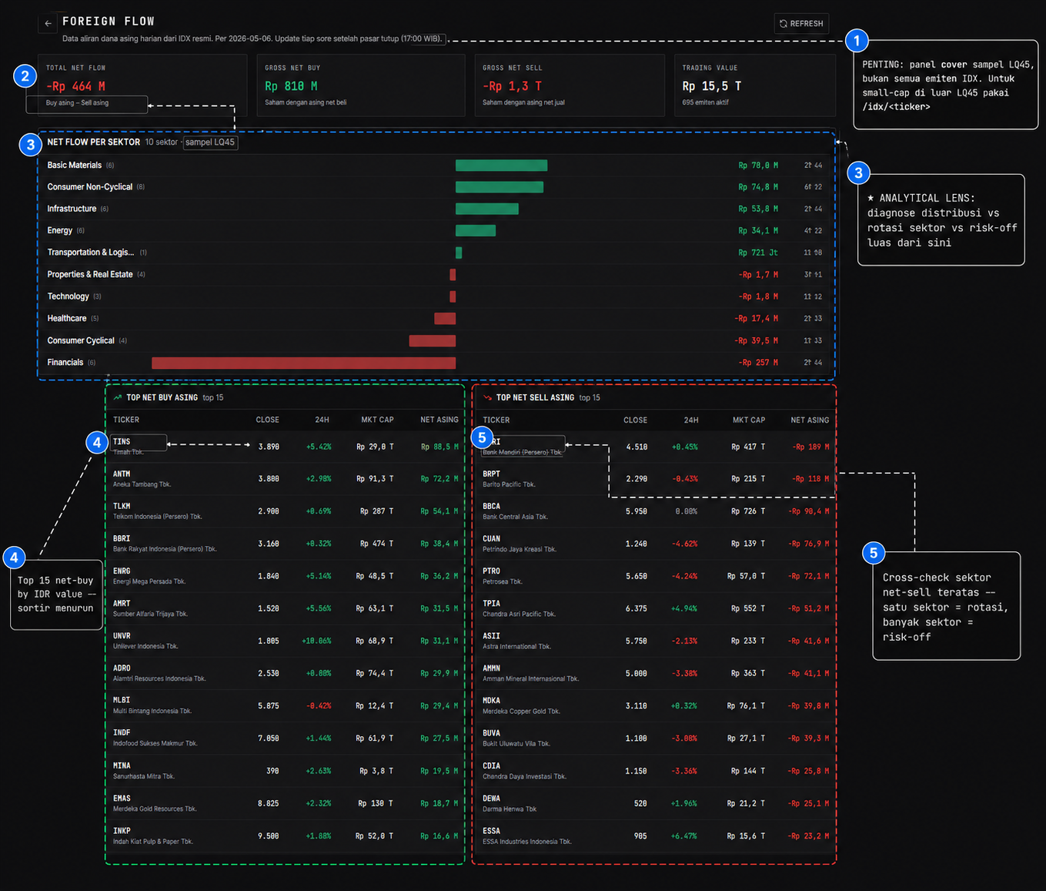Screen dimensions: 1046x891
Task: Open PTRO Petrosea ticker row
Action: click(x=655, y=576)
